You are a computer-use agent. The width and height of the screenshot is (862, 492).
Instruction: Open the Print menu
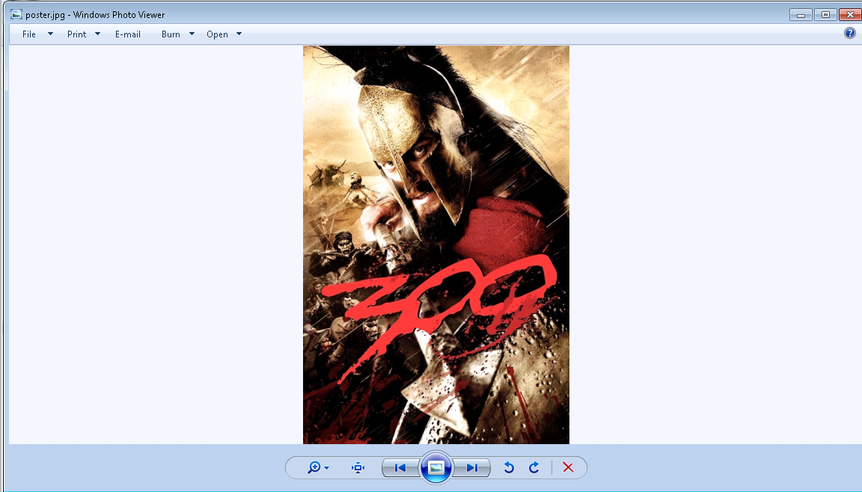point(76,34)
